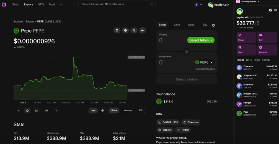Switch to the Limit tab
The height and width of the screenshot is (144, 279).
[x=177, y=25]
